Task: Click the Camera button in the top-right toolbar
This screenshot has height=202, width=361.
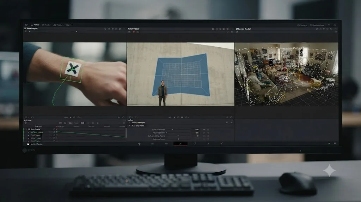Action: click(302, 25)
